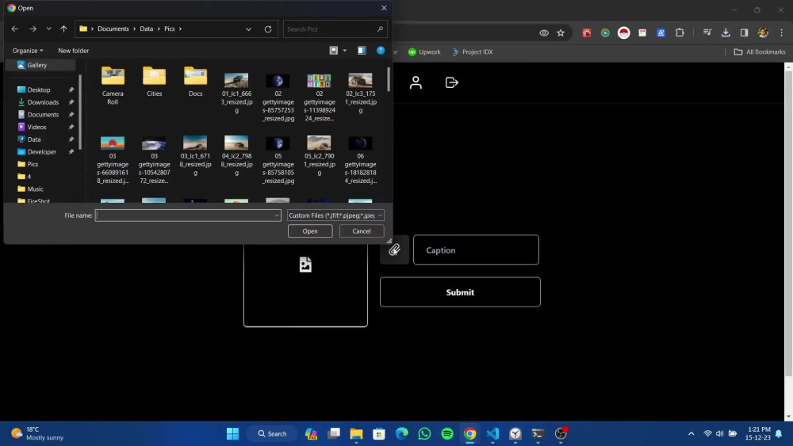The height and width of the screenshot is (446, 793).
Task: Open dialog help icon
Action: (381, 51)
